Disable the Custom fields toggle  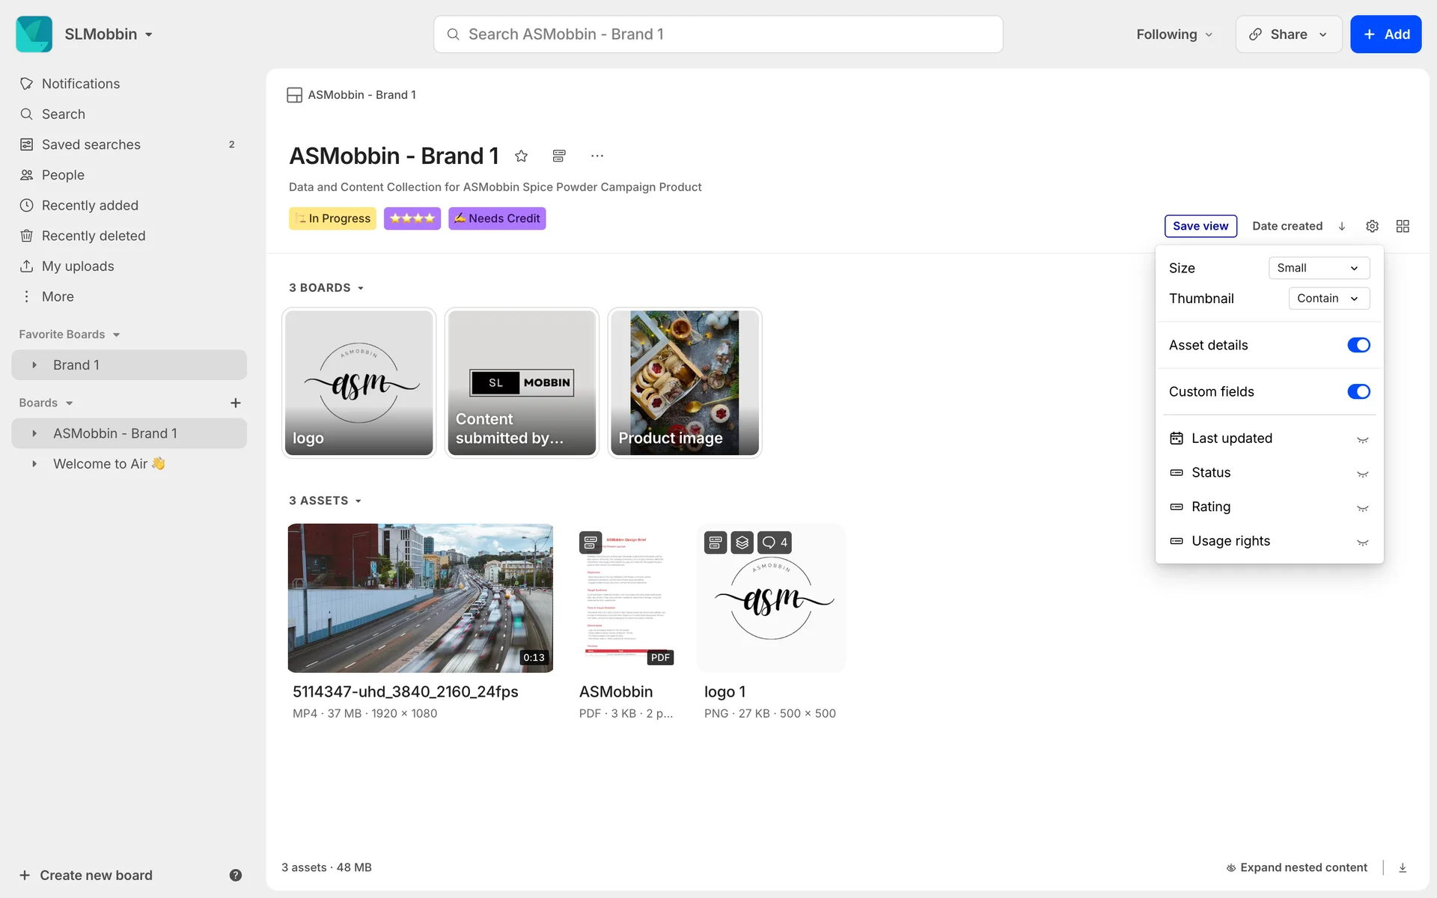[x=1358, y=391]
